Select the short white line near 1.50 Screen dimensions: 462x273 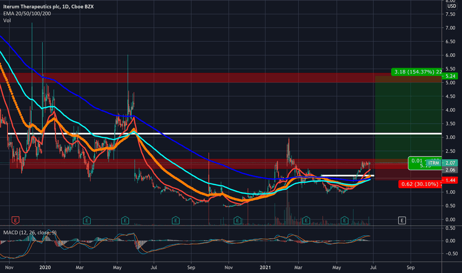[347, 176]
